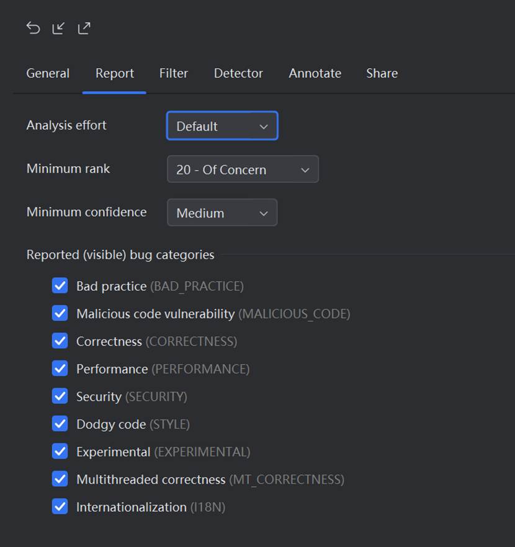Uncheck the Bad practice category
The height and width of the screenshot is (547, 515).
(x=60, y=286)
